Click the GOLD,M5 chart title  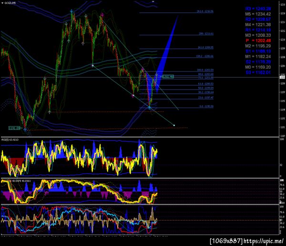point(10,3)
